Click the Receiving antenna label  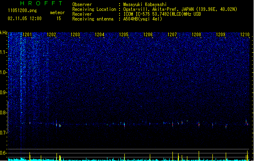93,19
